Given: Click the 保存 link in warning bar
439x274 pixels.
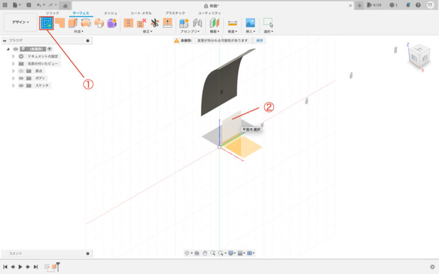Looking at the screenshot, I should [260, 41].
